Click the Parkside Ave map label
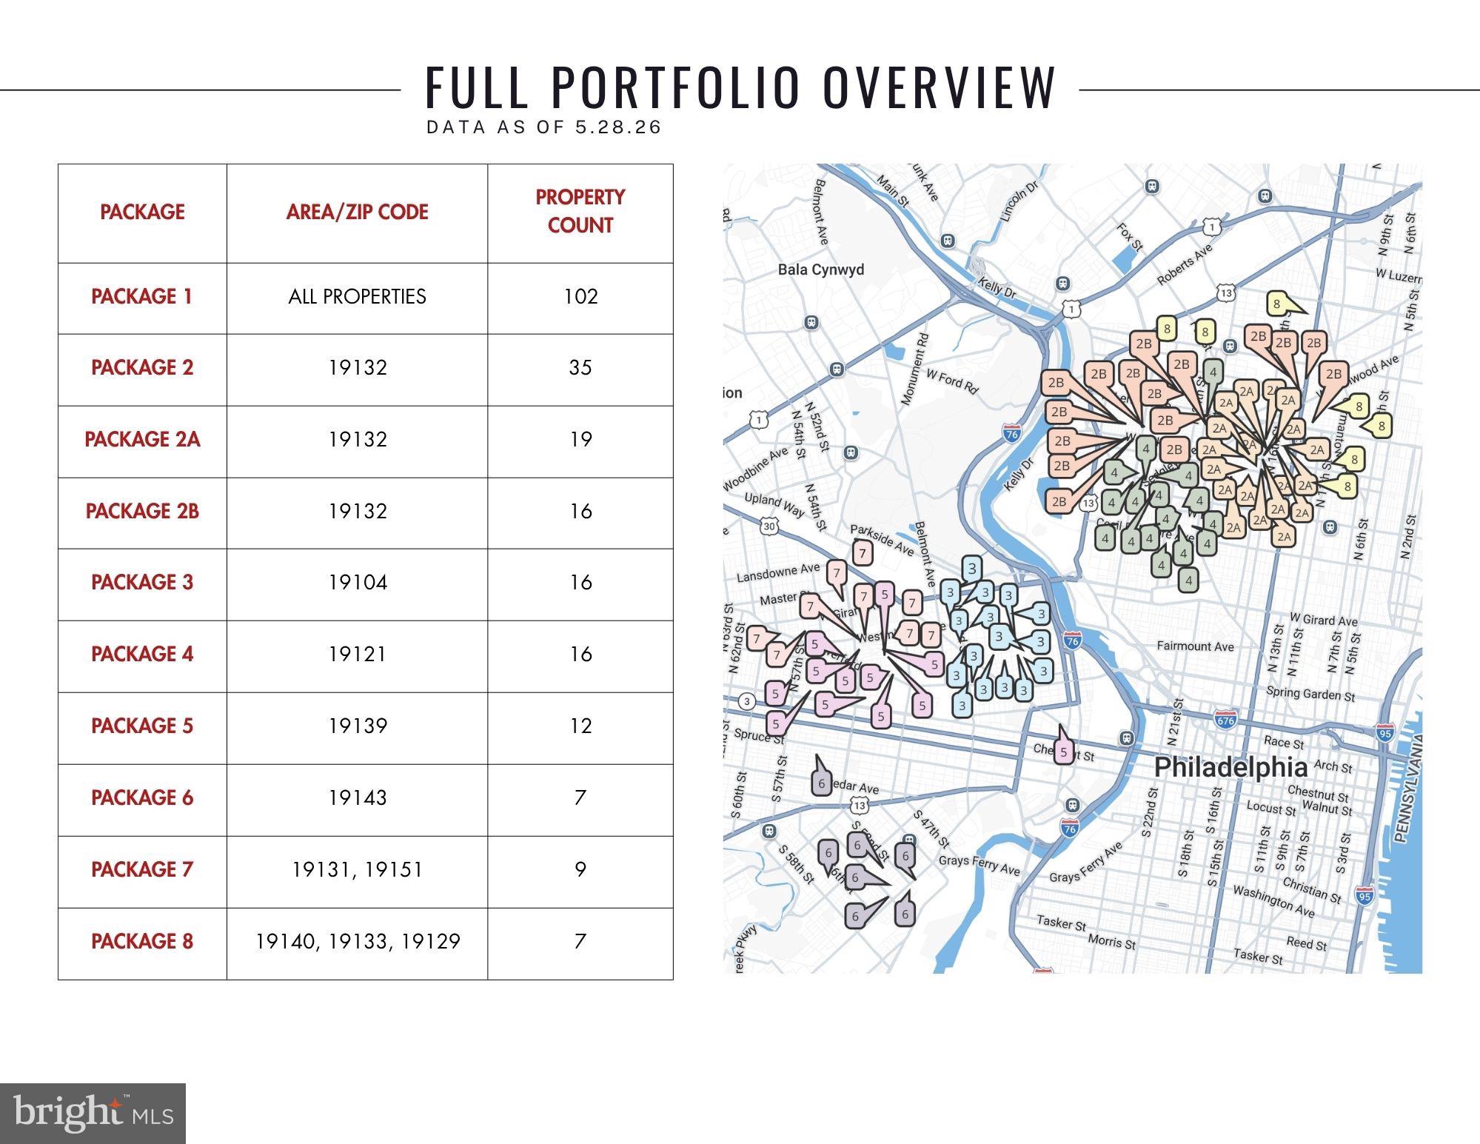The height and width of the screenshot is (1144, 1480). (882, 540)
